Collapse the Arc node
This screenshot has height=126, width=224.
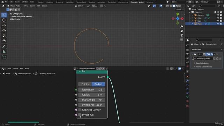[79, 71]
